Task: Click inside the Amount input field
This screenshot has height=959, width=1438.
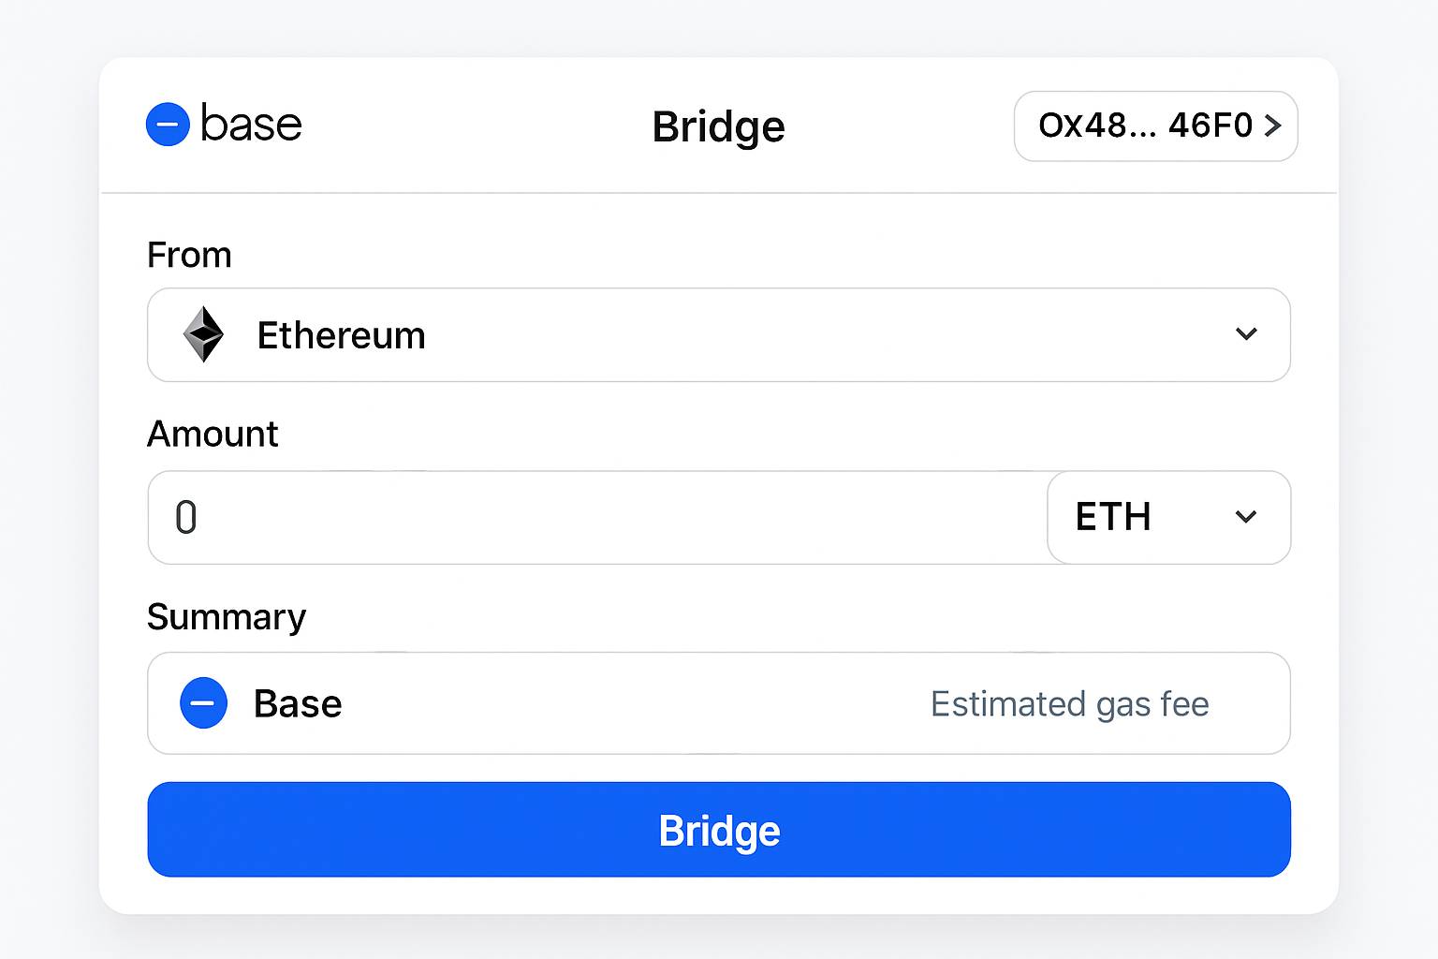Action: click(x=562, y=517)
